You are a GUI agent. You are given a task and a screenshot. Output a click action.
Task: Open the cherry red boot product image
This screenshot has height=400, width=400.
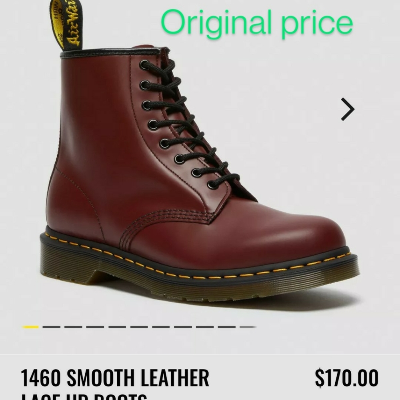point(200,163)
